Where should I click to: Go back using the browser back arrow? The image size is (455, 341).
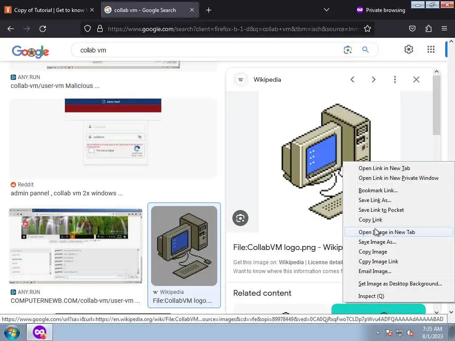[11, 29]
